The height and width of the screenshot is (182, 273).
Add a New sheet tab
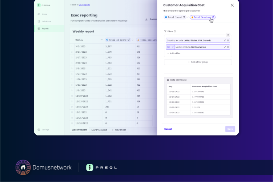coord(119,130)
